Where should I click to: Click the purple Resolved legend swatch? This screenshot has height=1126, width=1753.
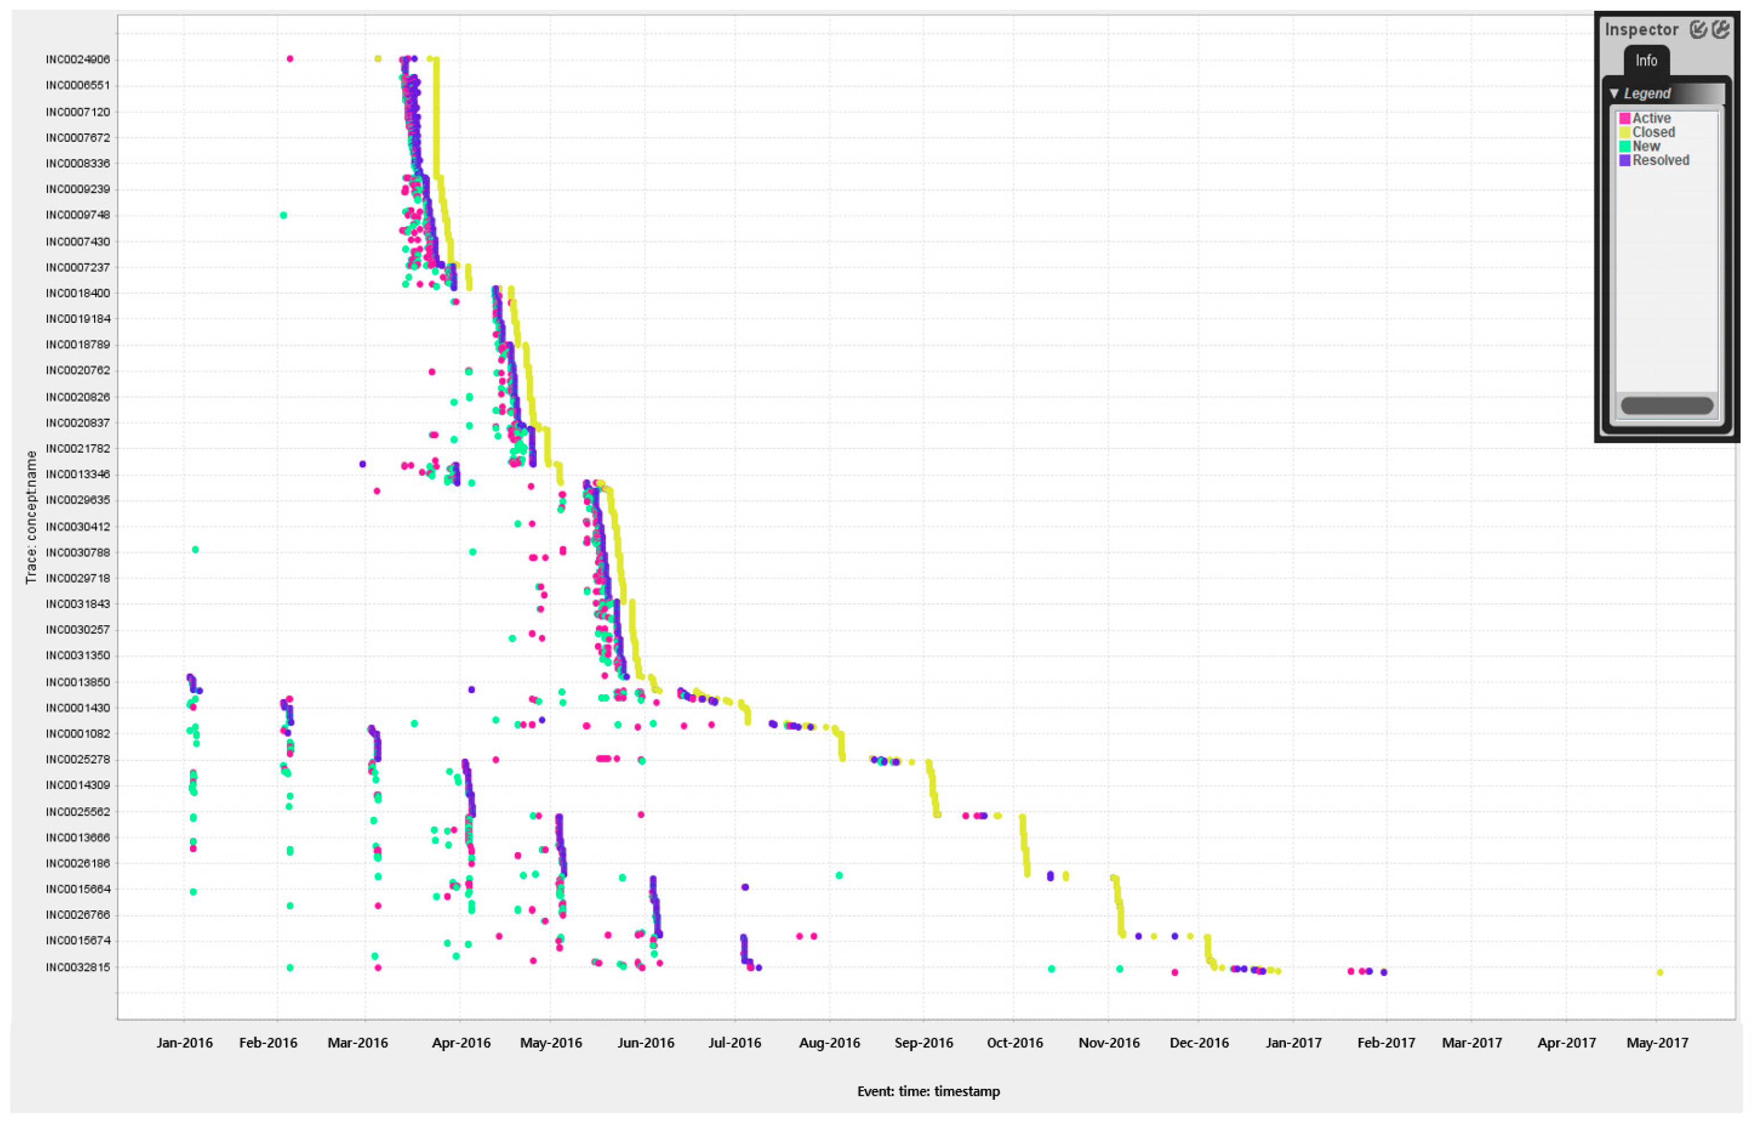(x=1624, y=161)
